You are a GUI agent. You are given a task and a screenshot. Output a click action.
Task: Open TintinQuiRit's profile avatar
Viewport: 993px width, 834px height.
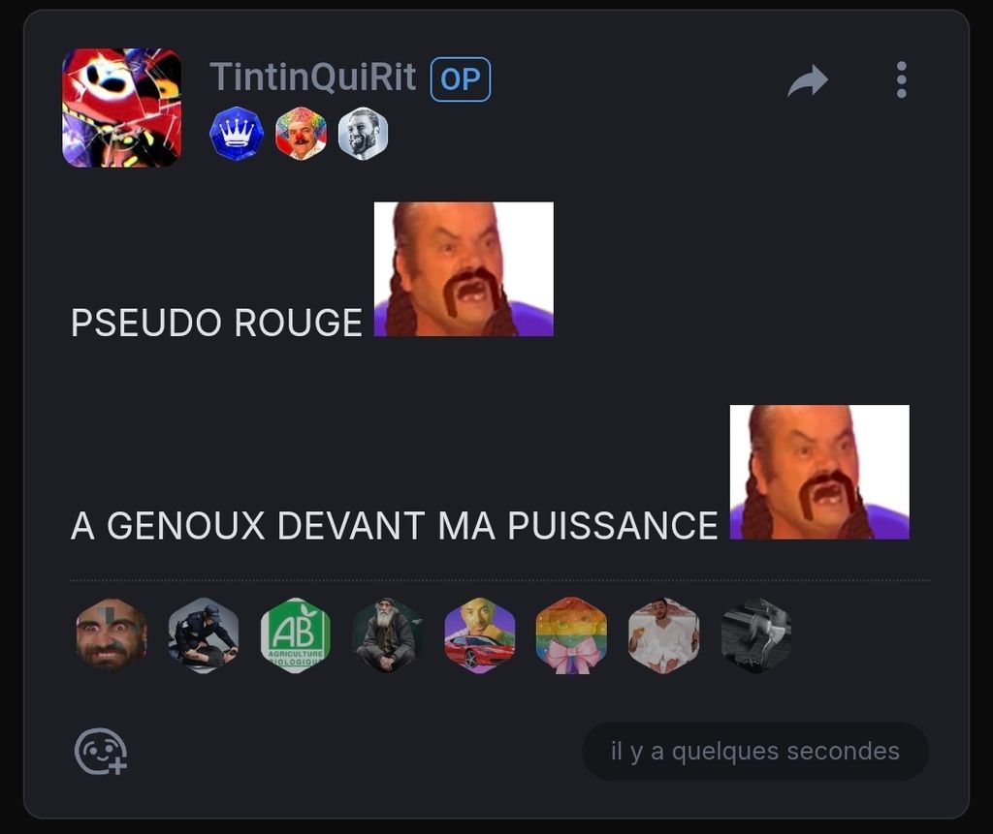click(x=121, y=108)
